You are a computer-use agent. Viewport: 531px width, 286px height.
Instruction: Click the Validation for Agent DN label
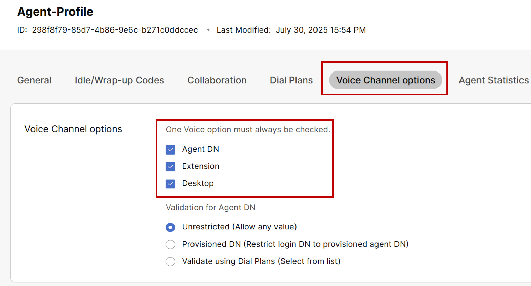(x=210, y=208)
